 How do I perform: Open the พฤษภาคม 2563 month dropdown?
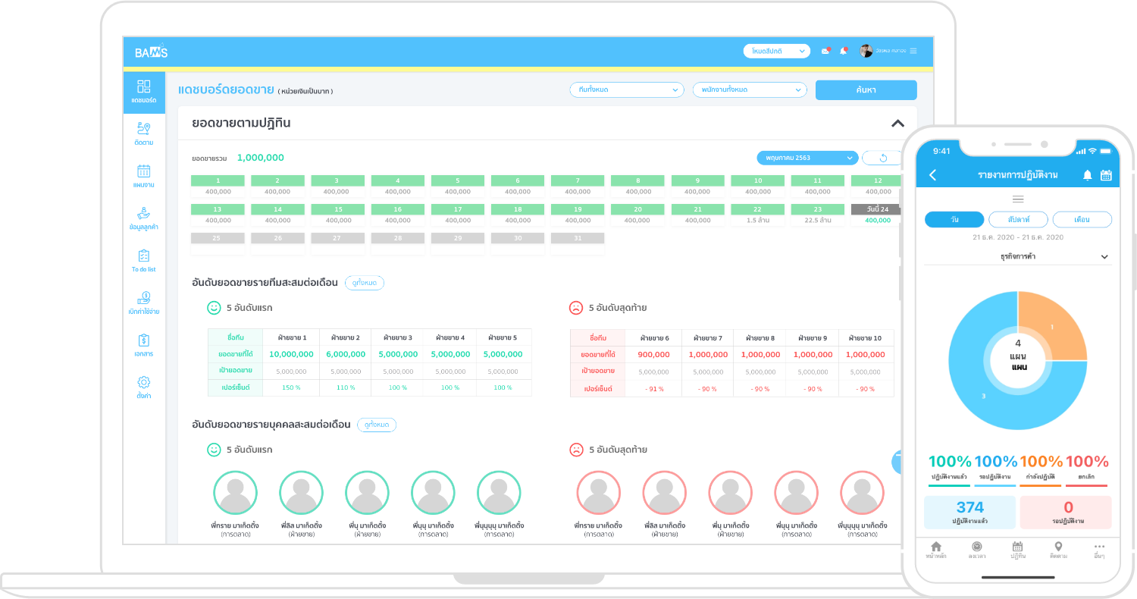click(x=807, y=158)
